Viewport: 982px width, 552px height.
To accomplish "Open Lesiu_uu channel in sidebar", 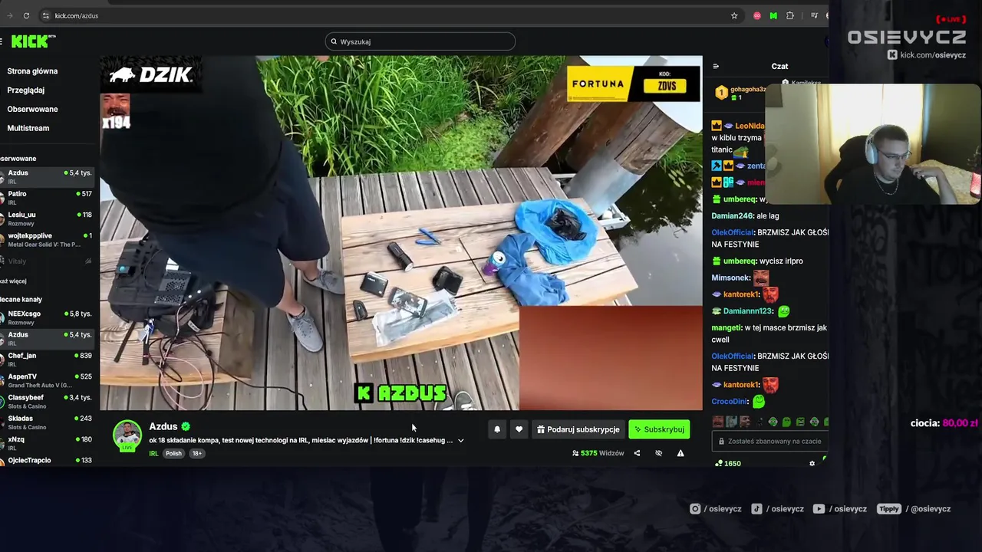I will click(x=47, y=219).
